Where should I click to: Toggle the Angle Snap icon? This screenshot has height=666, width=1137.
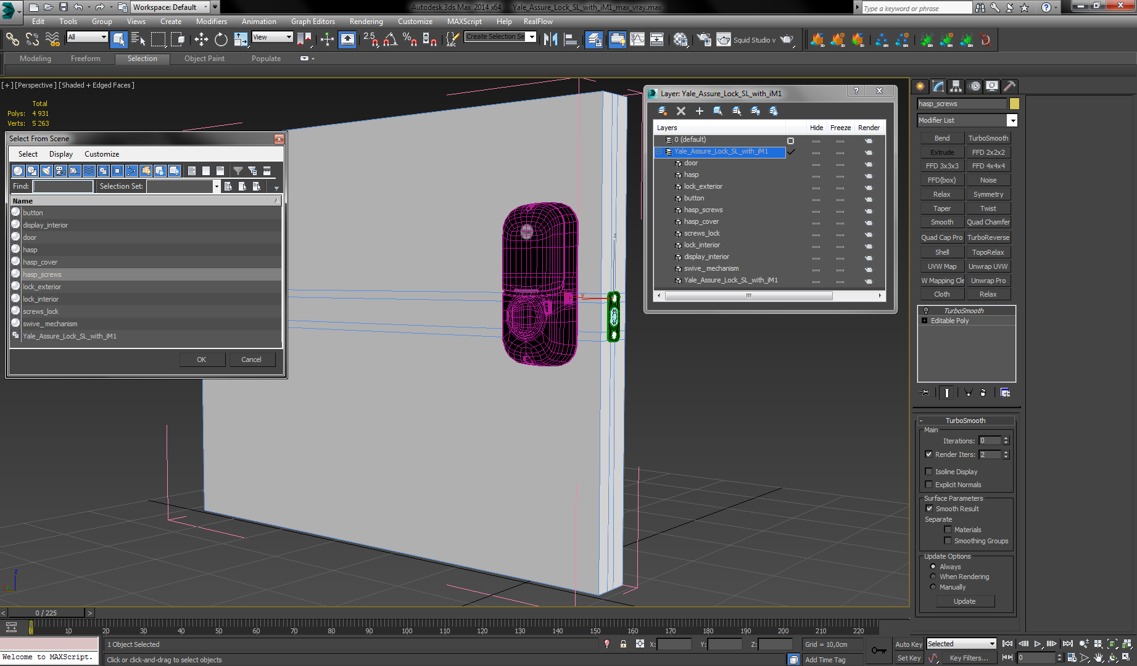point(390,39)
